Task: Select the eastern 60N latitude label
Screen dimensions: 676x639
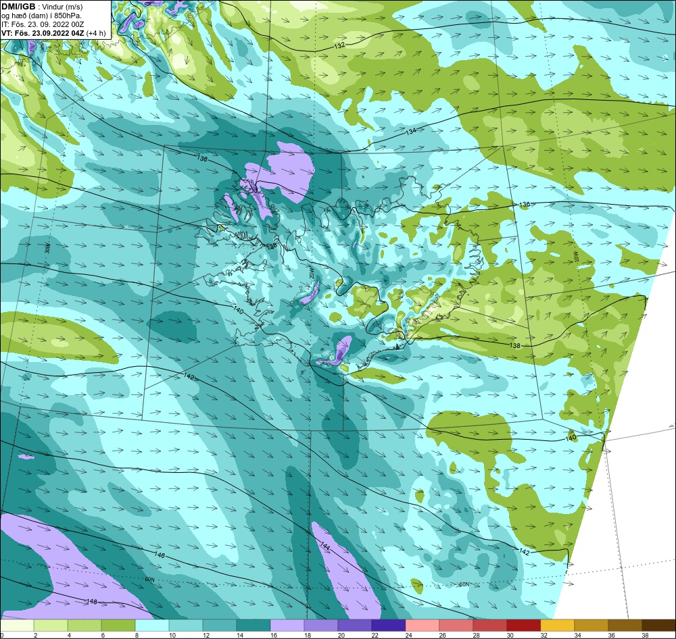Action: click(x=464, y=585)
